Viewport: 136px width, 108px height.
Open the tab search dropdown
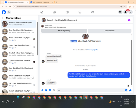pos(2,2)
